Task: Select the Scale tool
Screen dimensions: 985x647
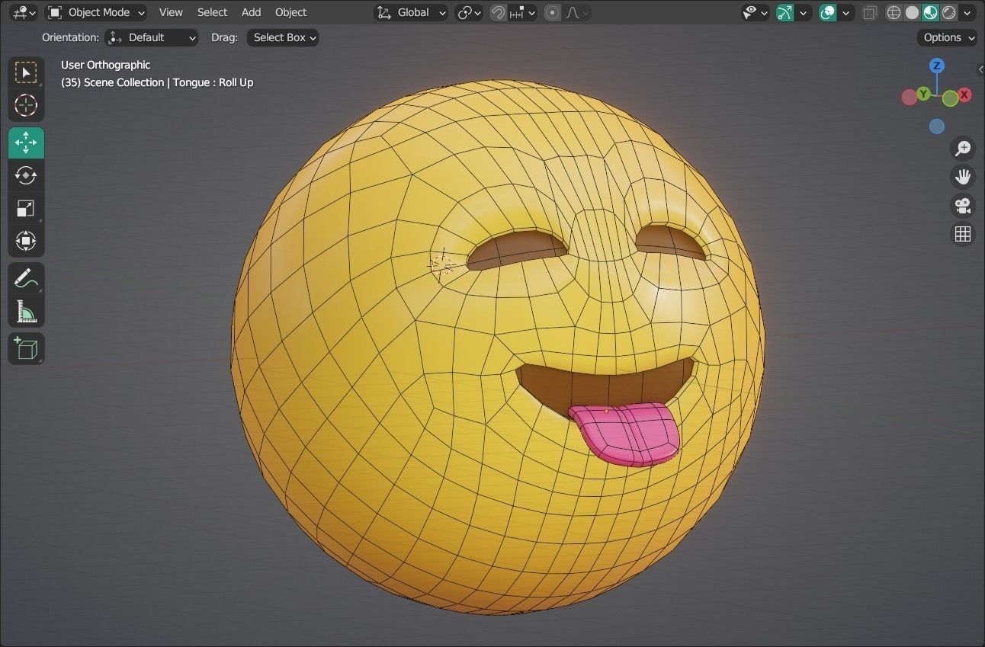Action: coord(26,208)
